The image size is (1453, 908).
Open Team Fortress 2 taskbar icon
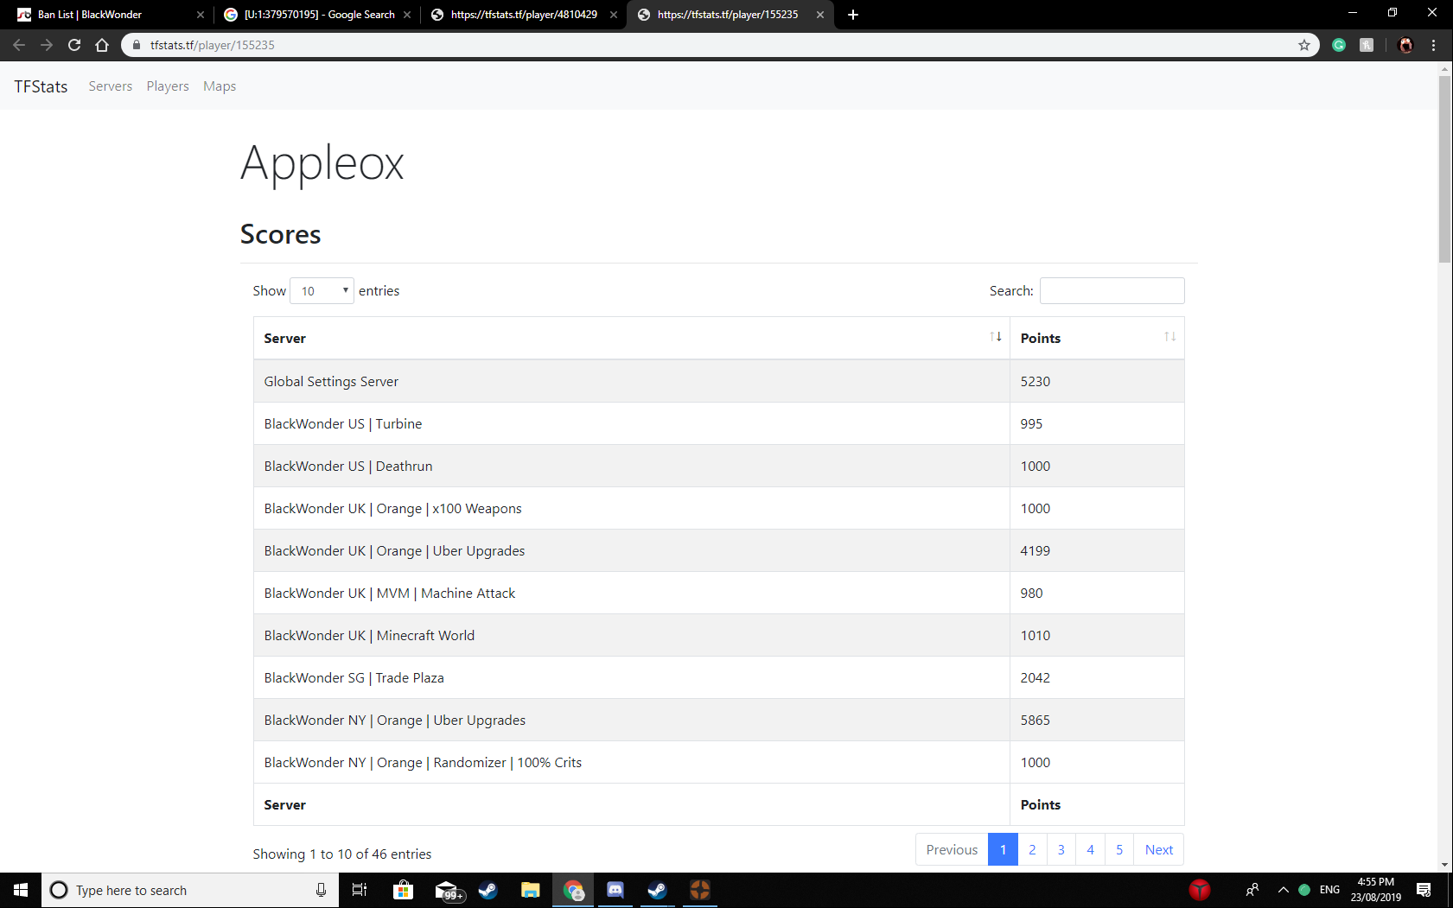pyautogui.click(x=700, y=890)
